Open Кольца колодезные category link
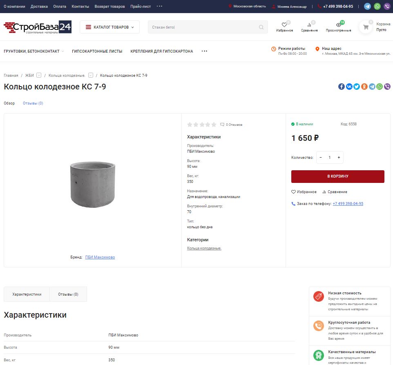 coord(204,248)
